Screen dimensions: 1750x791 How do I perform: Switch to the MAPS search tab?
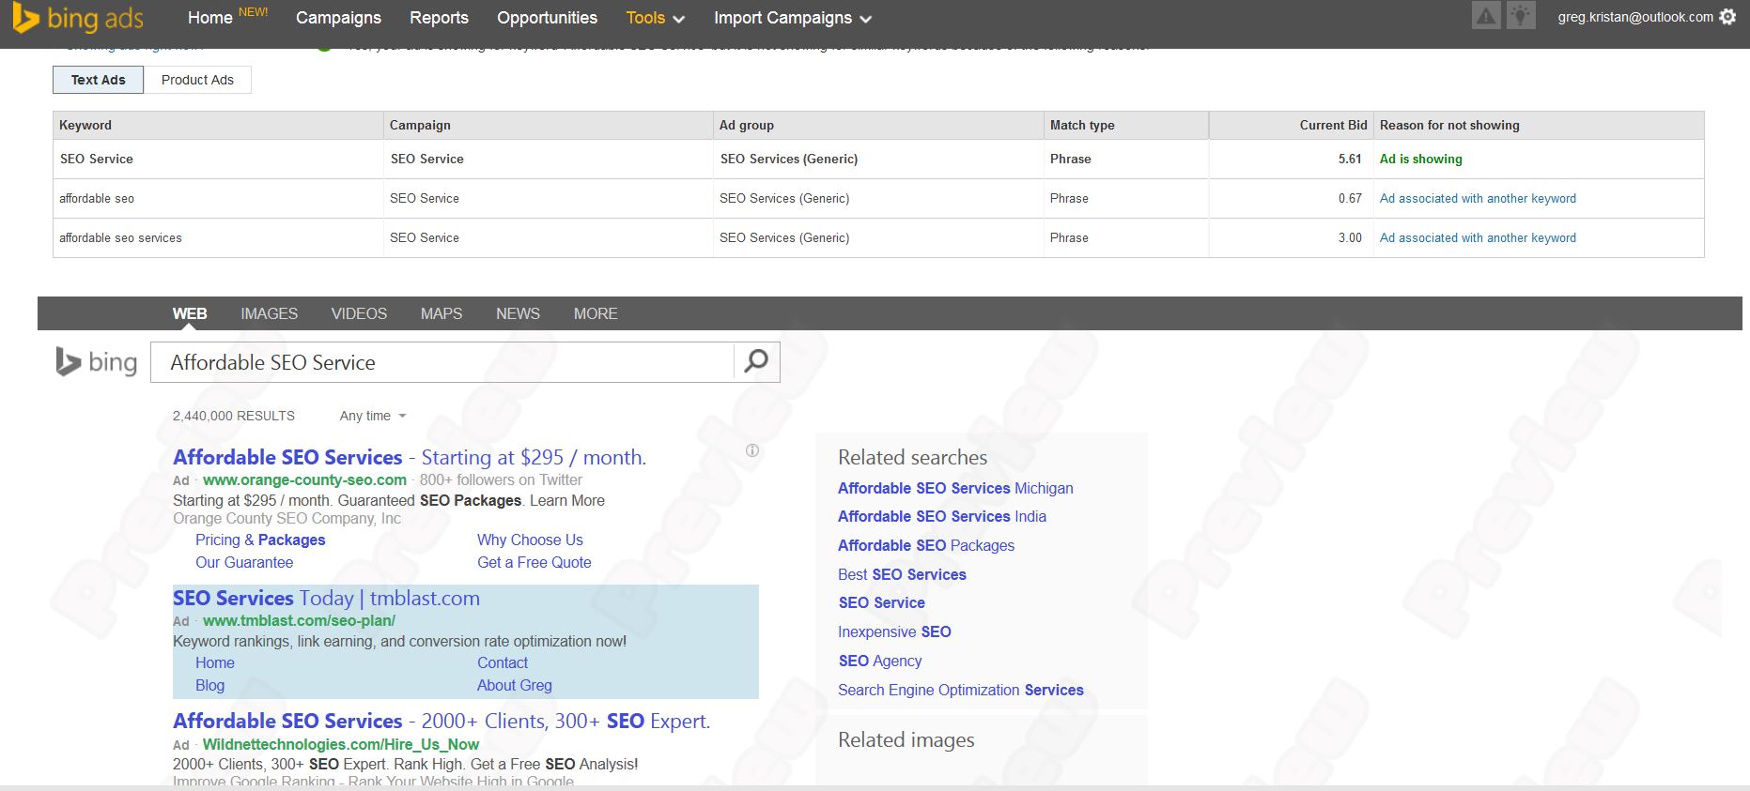coord(441,313)
